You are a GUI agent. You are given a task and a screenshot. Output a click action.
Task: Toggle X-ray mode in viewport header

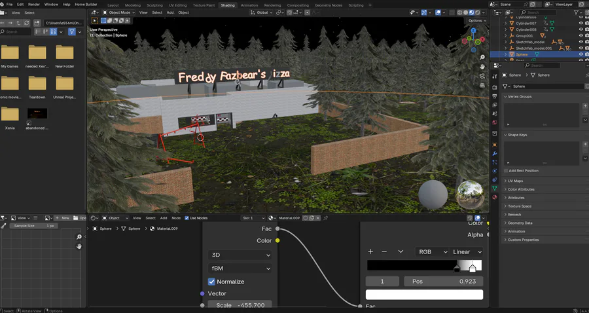[452, 12]
